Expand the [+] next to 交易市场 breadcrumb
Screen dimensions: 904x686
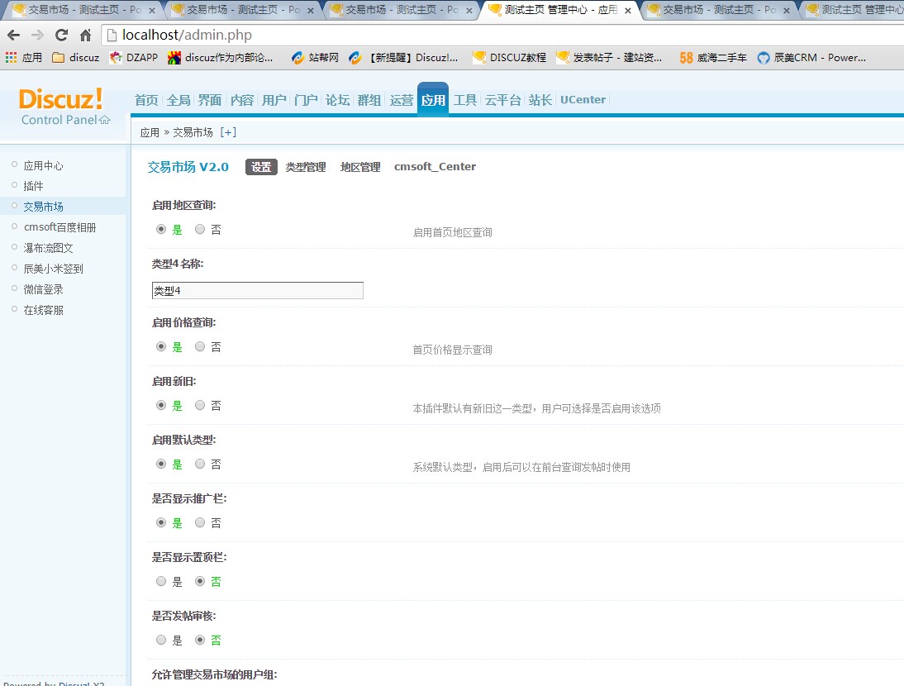coord(228,132)
